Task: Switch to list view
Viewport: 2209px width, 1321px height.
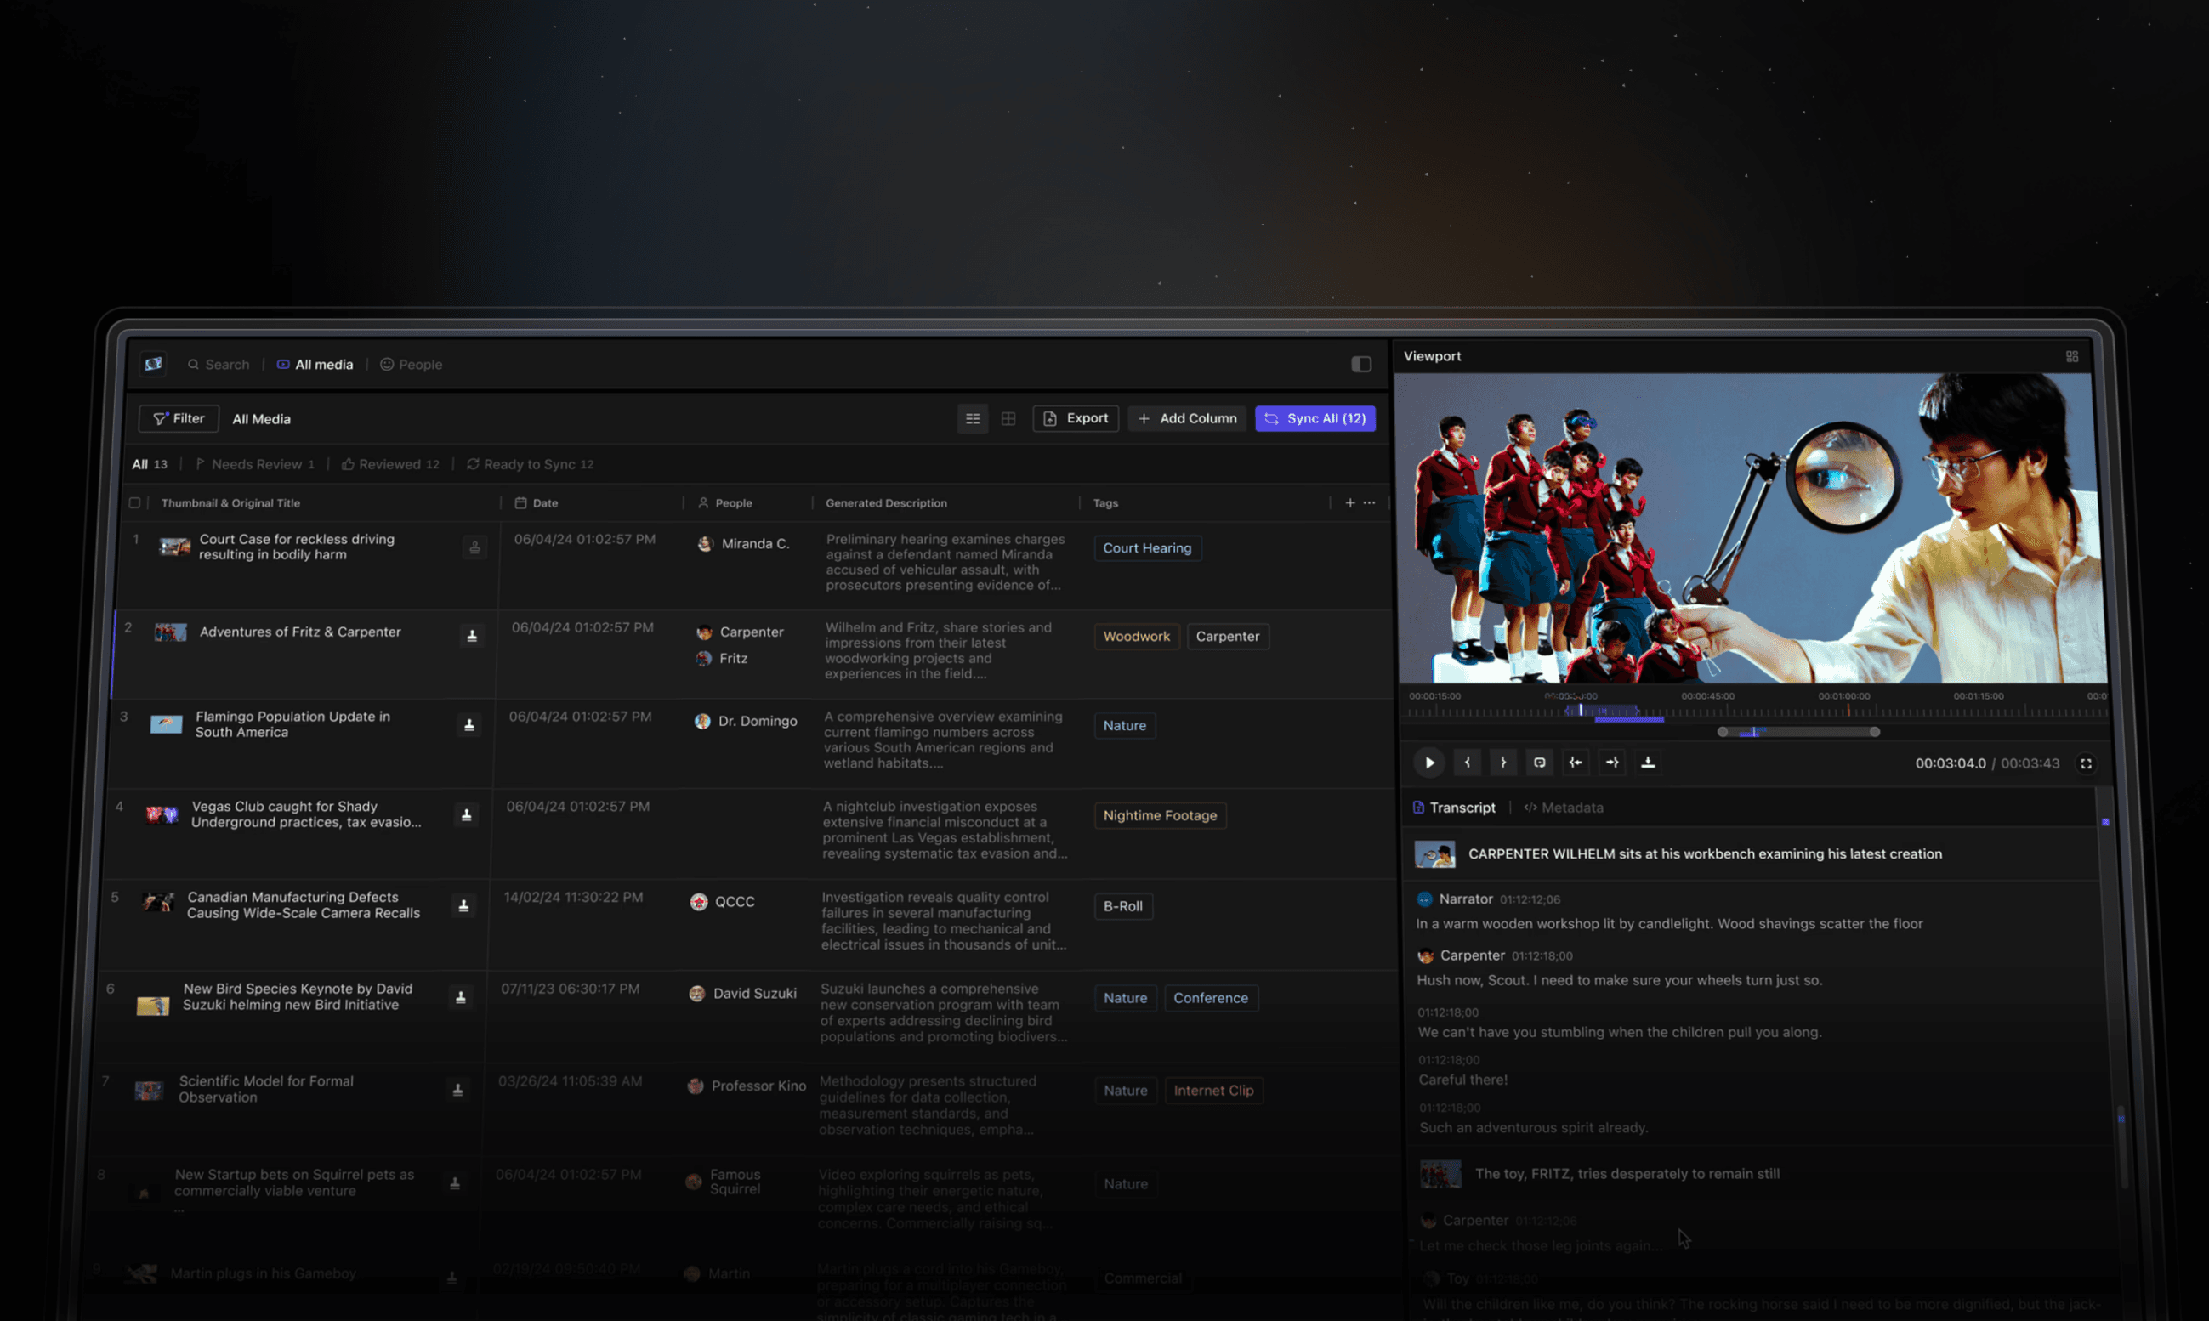Action: click(972, 418)
